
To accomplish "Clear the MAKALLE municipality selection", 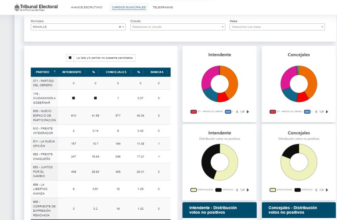I will point(120,27).
